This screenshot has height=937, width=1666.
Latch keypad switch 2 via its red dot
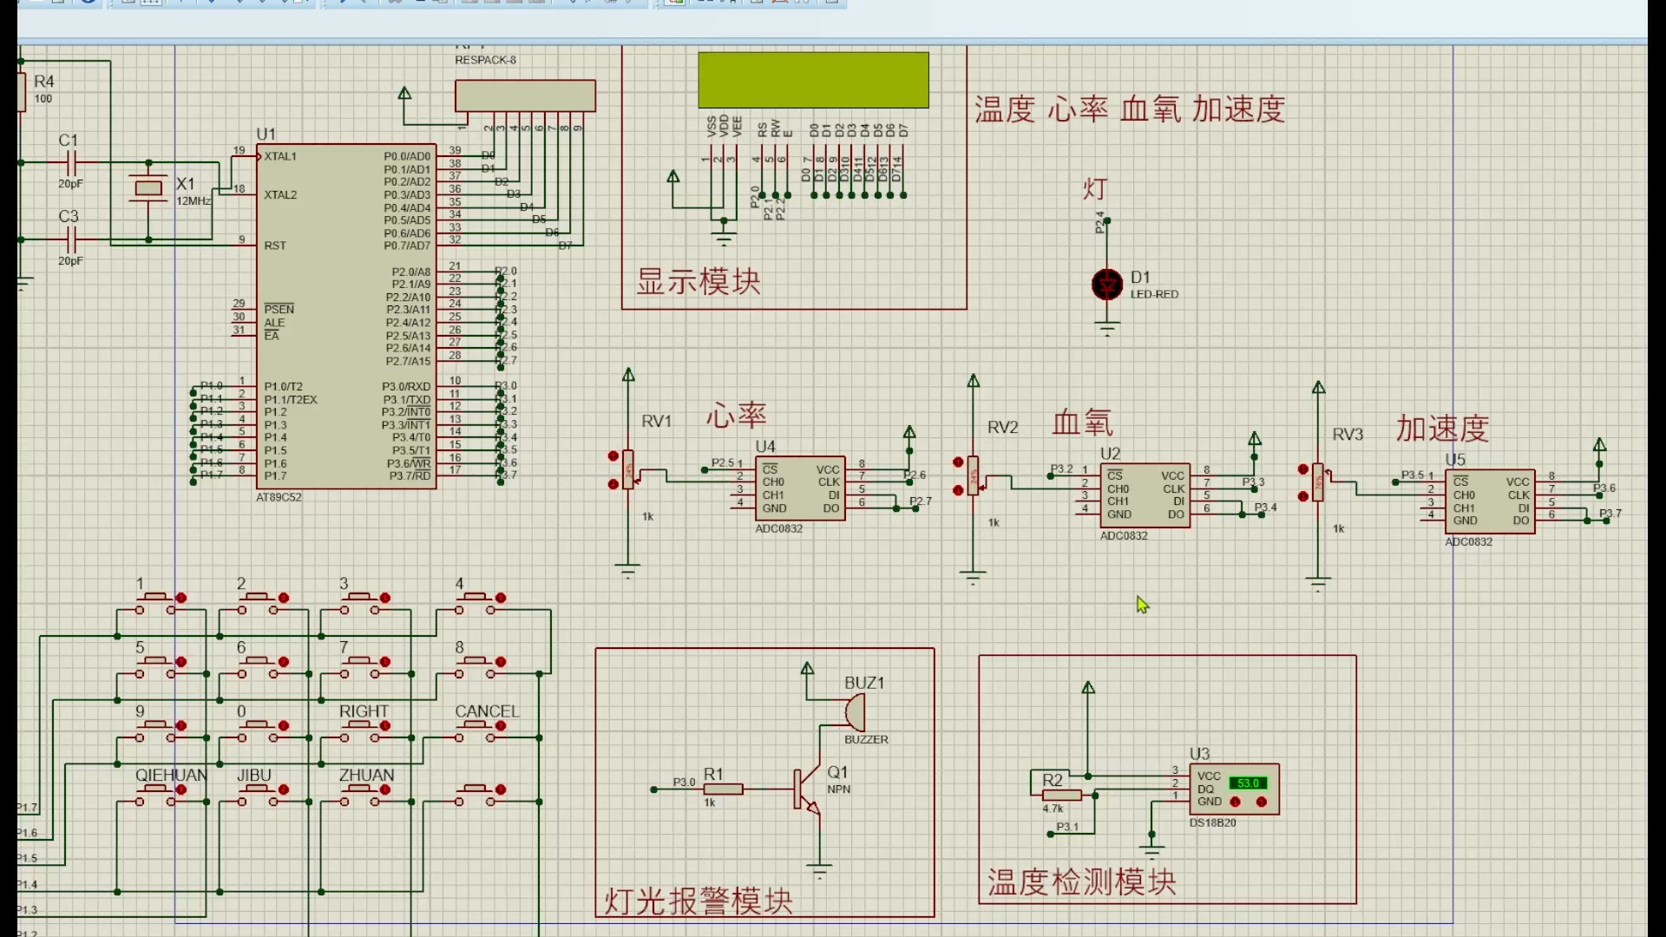coord(284,598)
